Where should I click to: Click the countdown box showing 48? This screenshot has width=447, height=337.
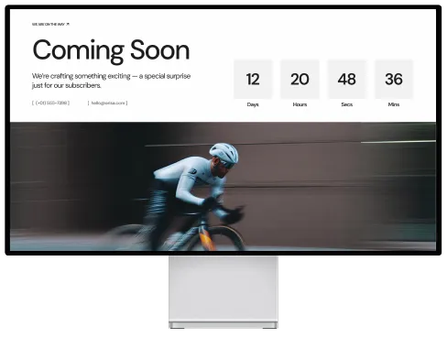[x=347, y=80]
